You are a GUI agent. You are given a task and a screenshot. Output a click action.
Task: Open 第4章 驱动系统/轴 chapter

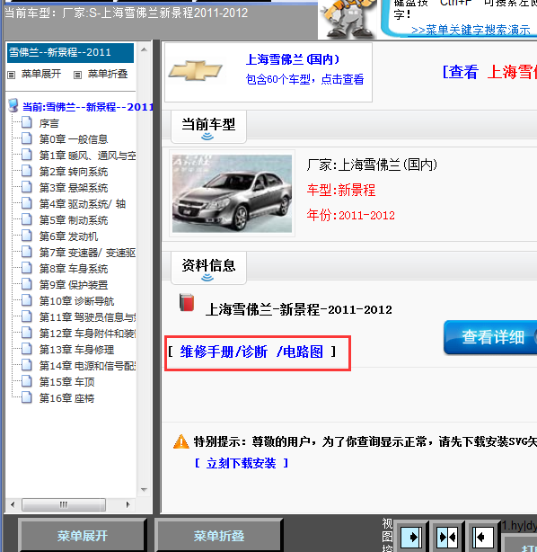[x=83, y=204]
